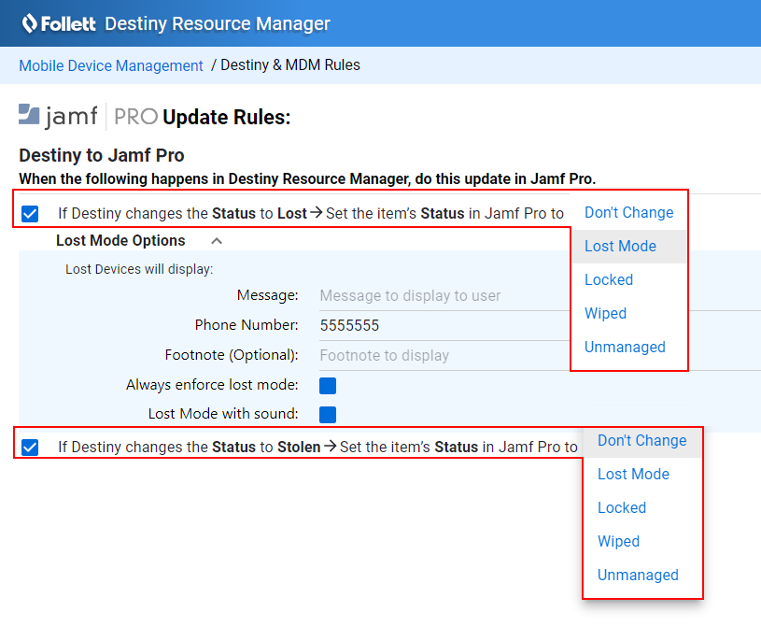Select Wiped in Lost status dropdown
761x626 pixels.
(x=629, y=313)
